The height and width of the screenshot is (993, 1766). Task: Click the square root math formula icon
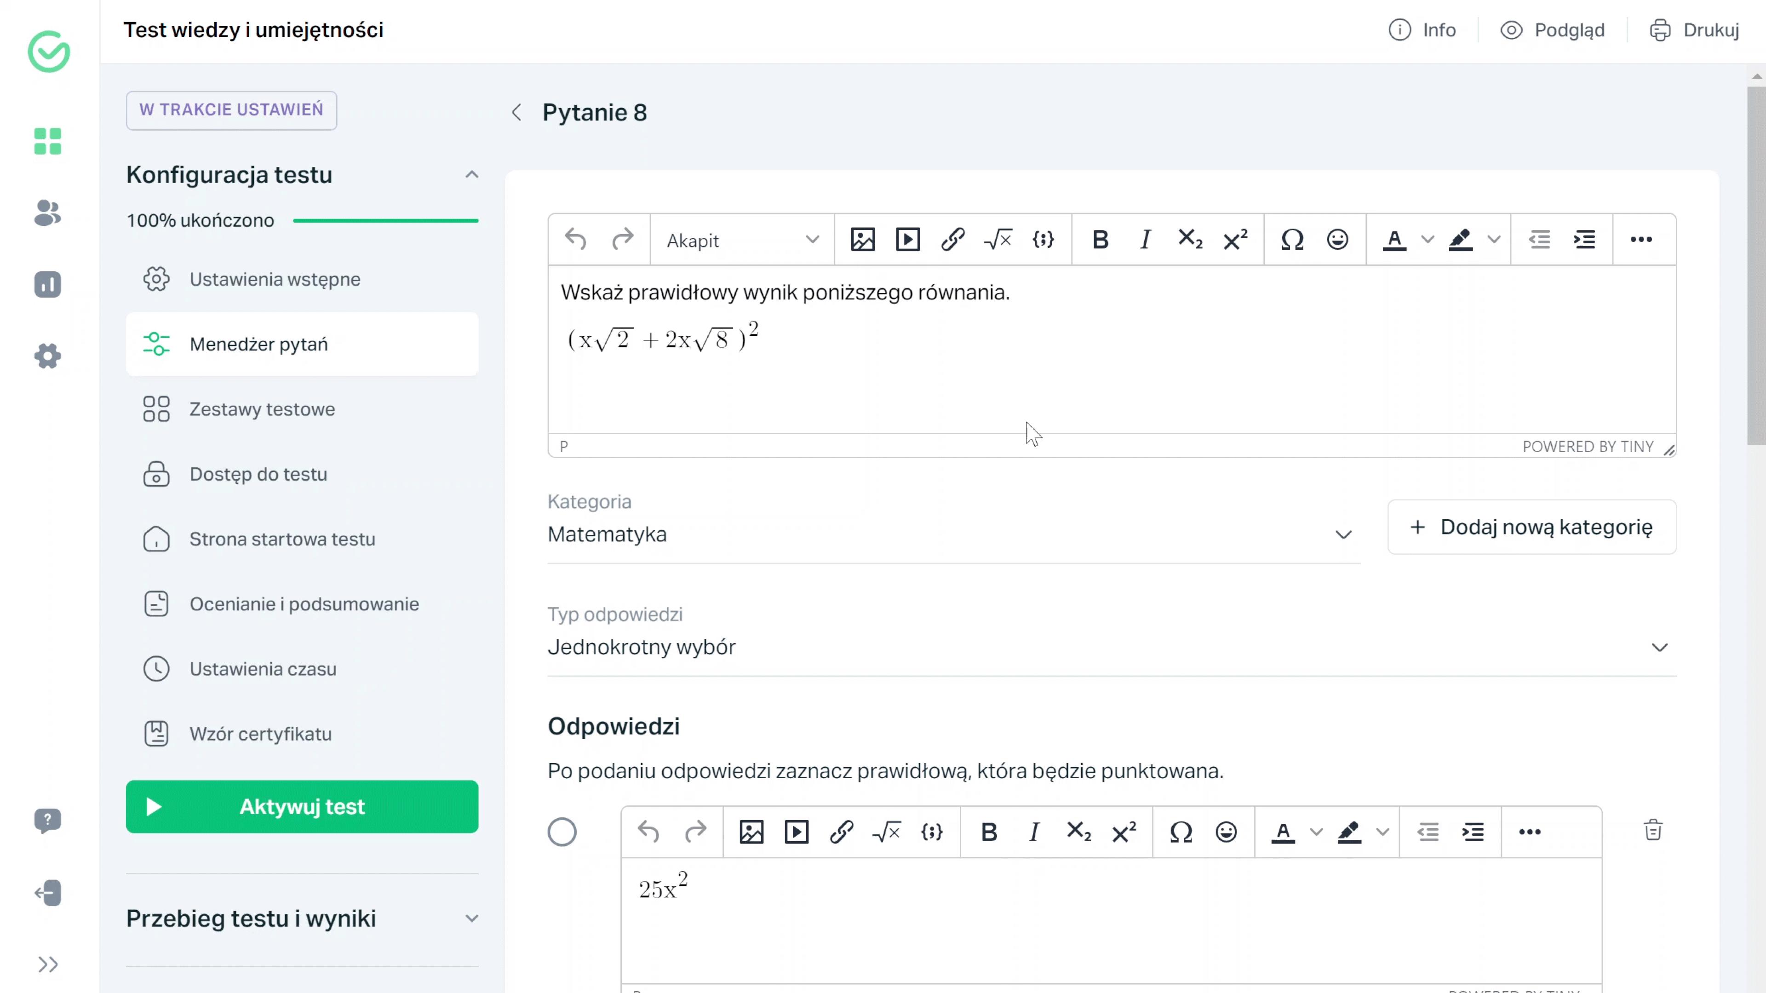point(997,239)
